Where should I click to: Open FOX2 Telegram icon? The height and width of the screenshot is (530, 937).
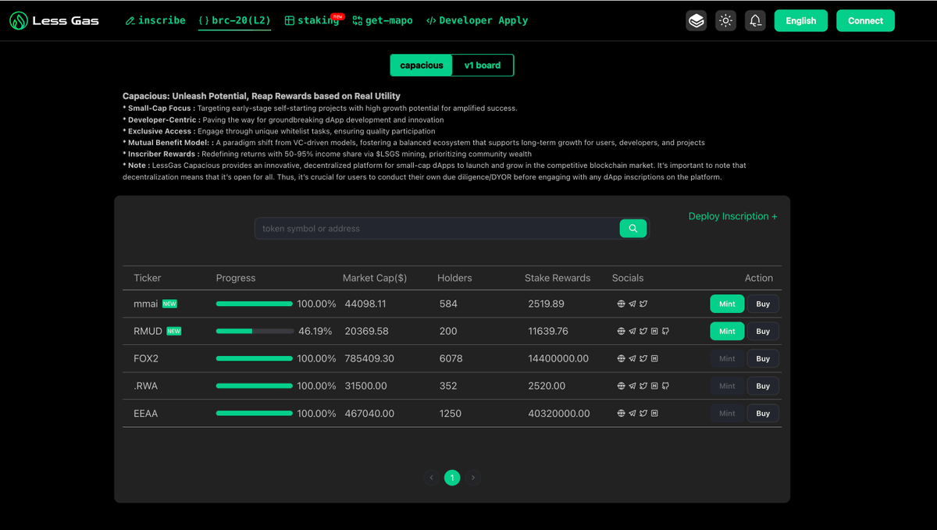(x=632, y=358)
